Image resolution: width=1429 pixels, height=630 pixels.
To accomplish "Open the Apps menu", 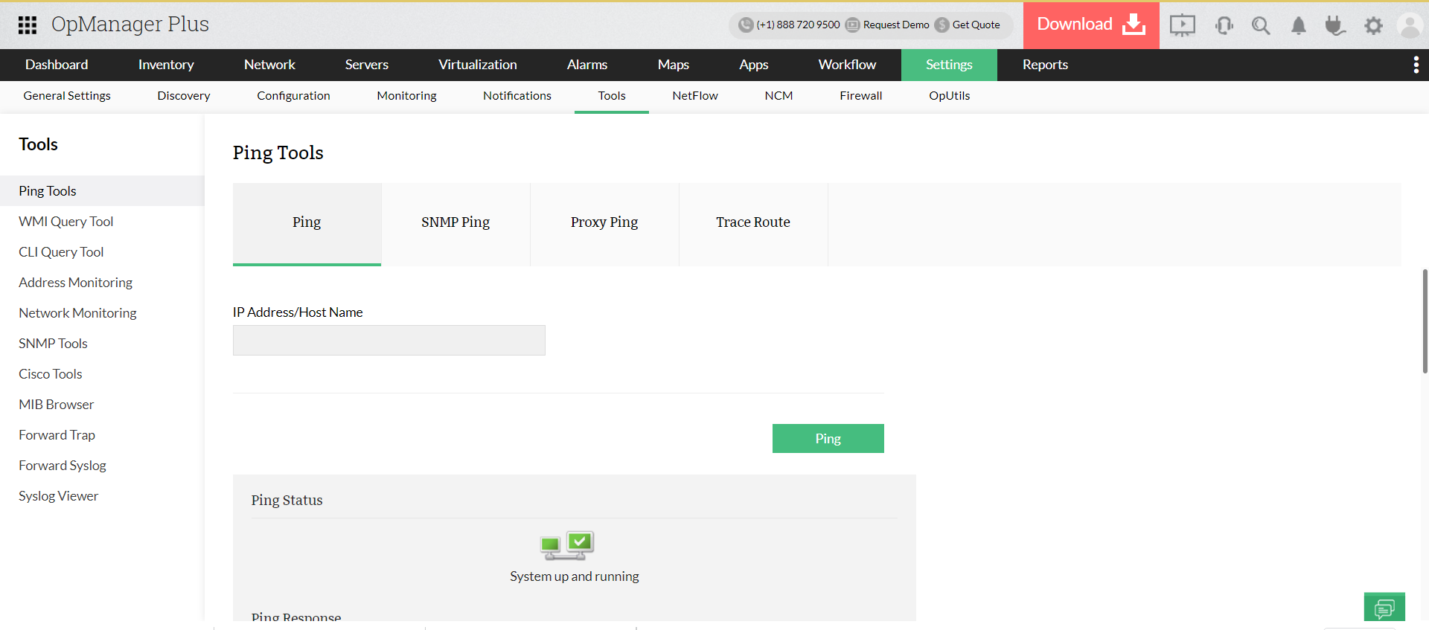I will pos(754,65).
